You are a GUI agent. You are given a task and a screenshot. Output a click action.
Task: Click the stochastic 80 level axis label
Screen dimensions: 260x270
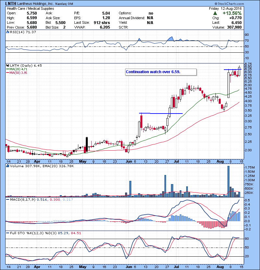[247, 239]
